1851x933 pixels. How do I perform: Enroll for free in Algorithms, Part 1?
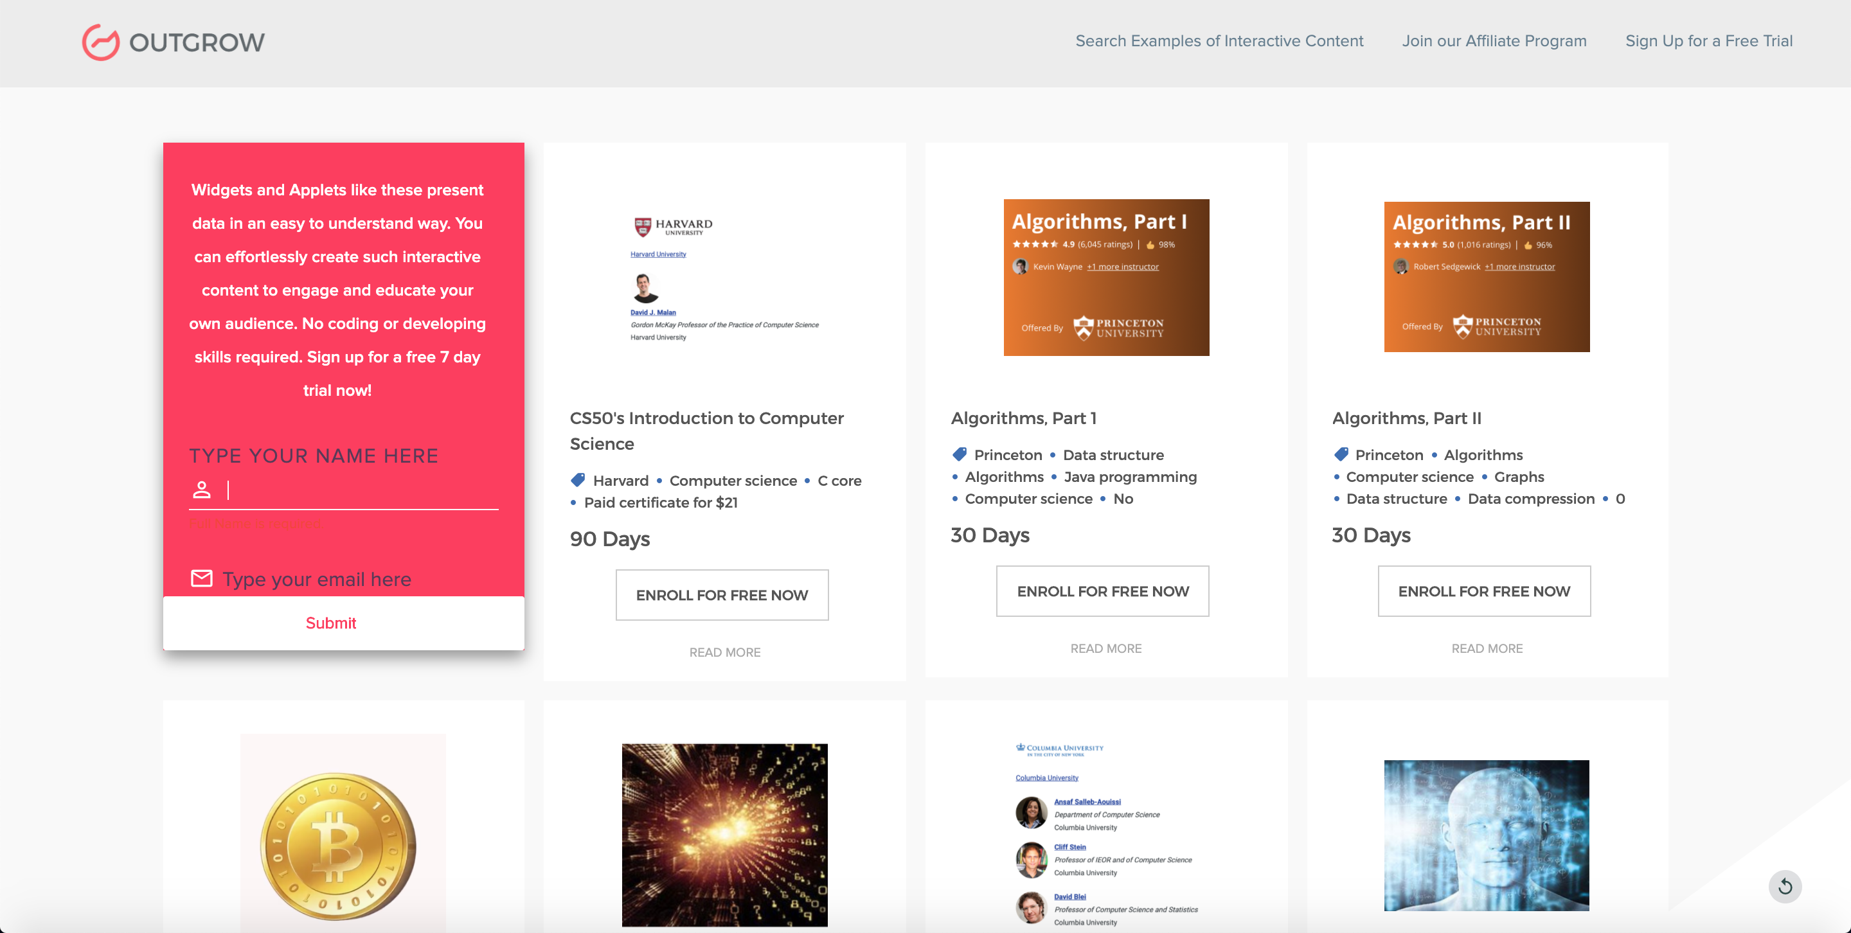[x=1102, y=591]
